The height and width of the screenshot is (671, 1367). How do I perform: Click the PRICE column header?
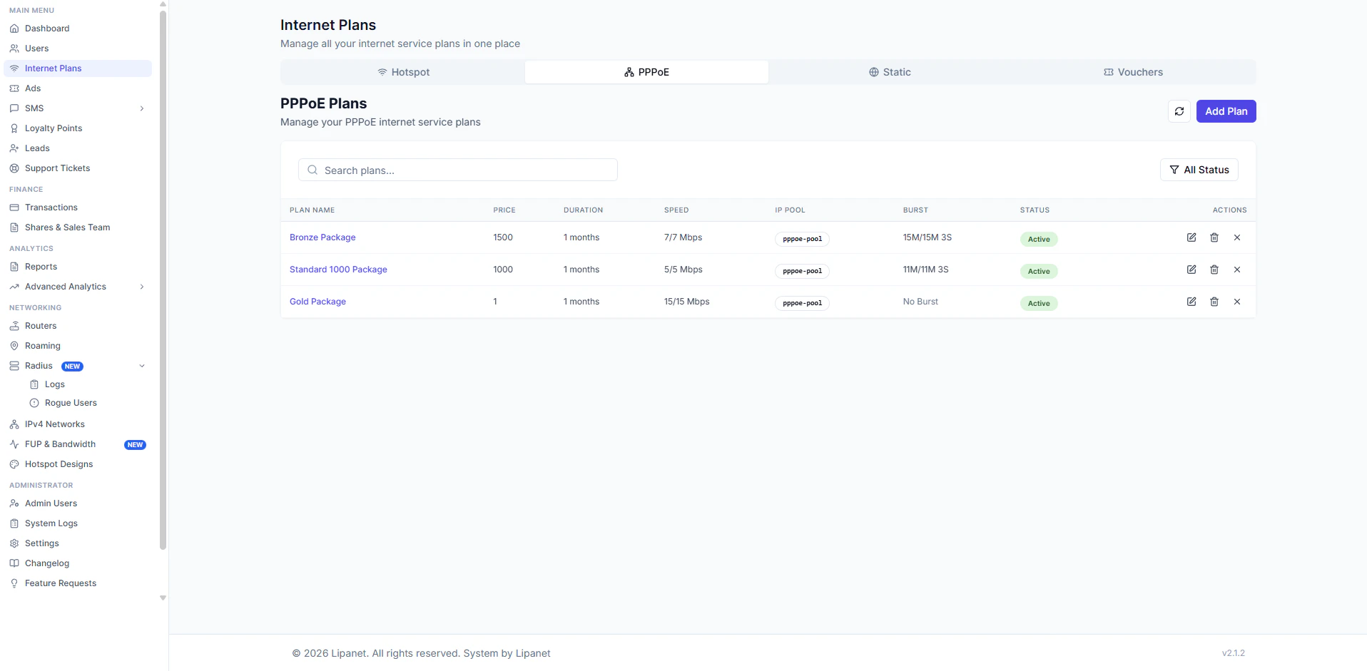point(504,210)
